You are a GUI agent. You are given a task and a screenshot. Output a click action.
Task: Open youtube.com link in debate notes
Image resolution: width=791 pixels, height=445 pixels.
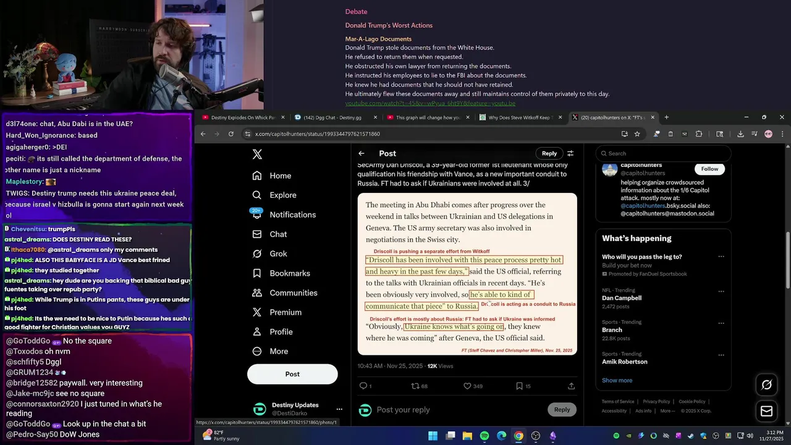430,103
